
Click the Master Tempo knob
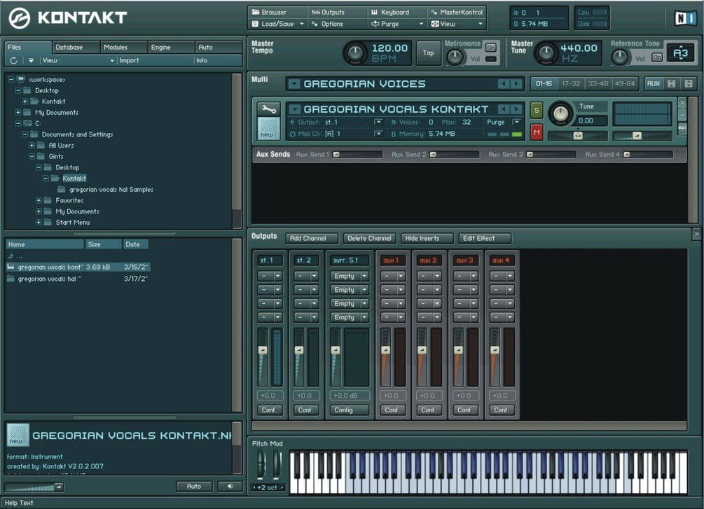[x=356, y=54]
